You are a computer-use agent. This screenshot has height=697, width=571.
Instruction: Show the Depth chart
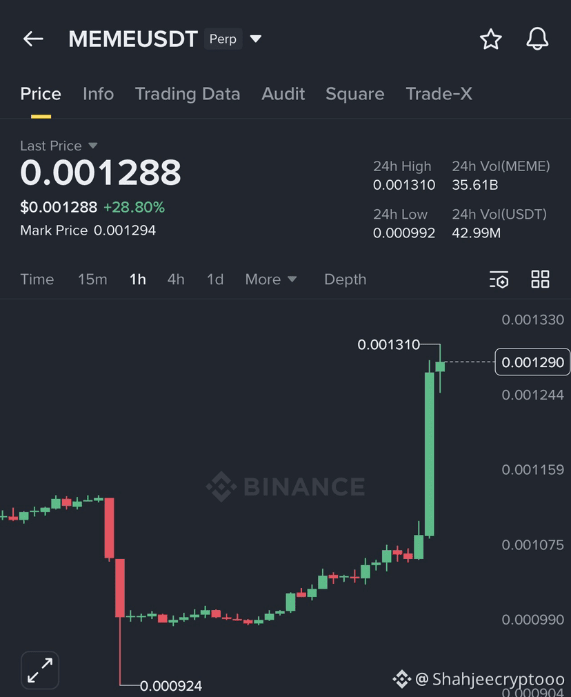(x=345, y=279)
